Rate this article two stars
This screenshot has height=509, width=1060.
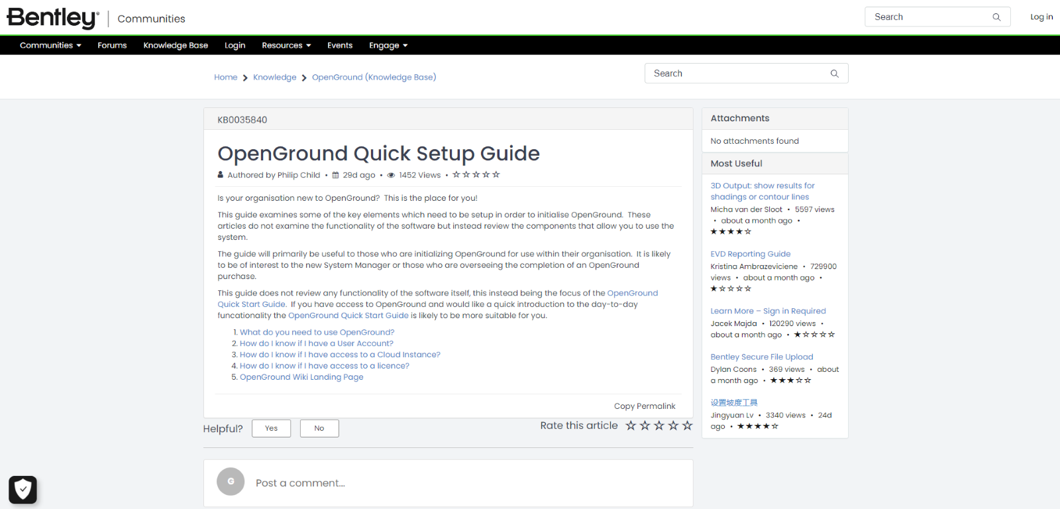pos(645,425)
